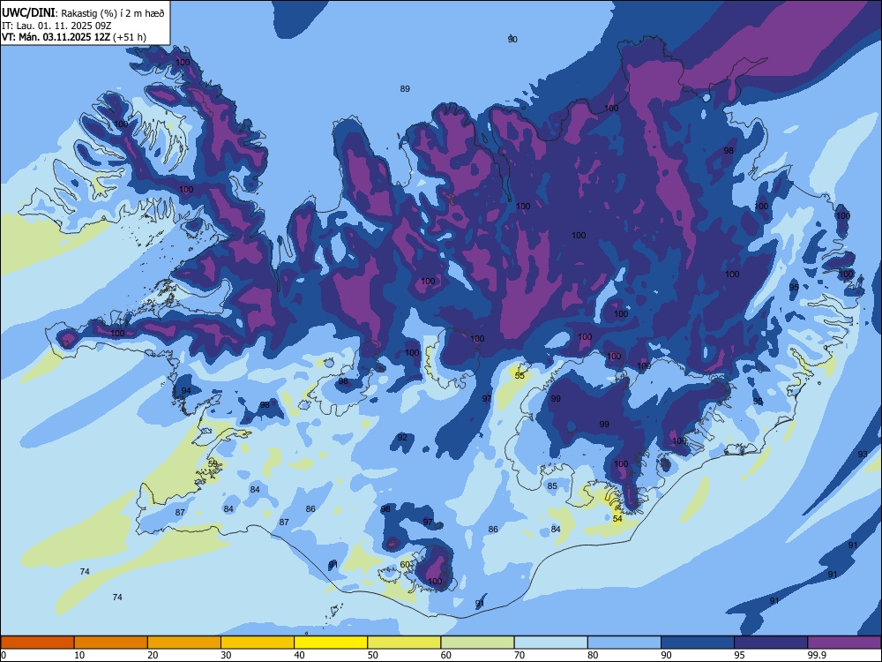Screen dimensions: 882x662
Task: Click the '55' value on the yellow patch
Action: pos(519,375)
